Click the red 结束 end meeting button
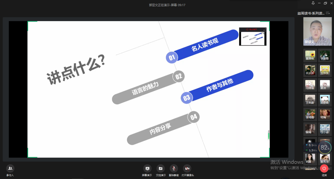The width and height of the screenshot is (334, 179). (324, 168)
